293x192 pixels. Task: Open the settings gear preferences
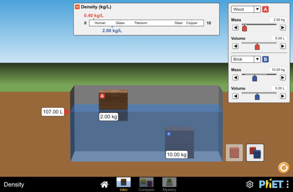click(x=250, y=184)
